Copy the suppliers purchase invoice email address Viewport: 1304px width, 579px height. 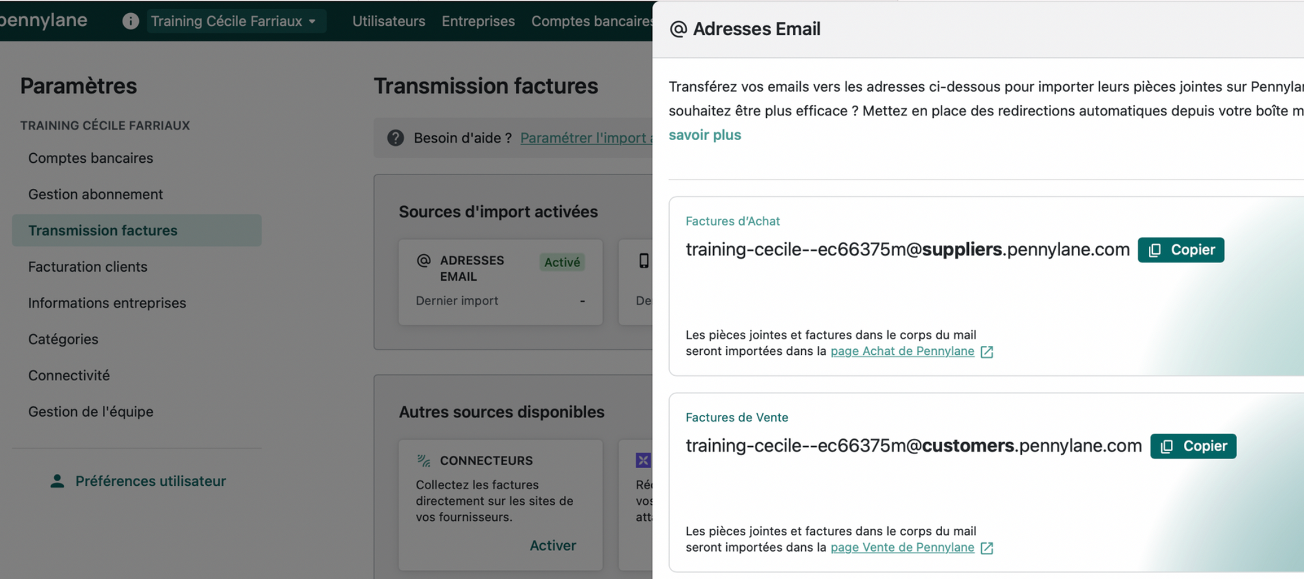1181,250
